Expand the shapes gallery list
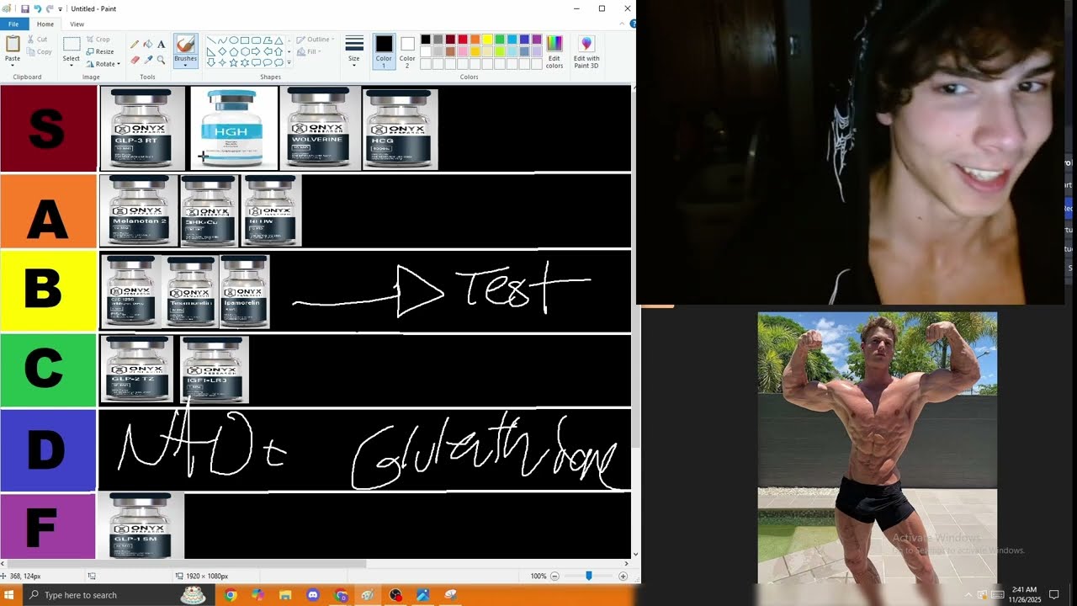1077x606 pixels. tap(289, 62)
